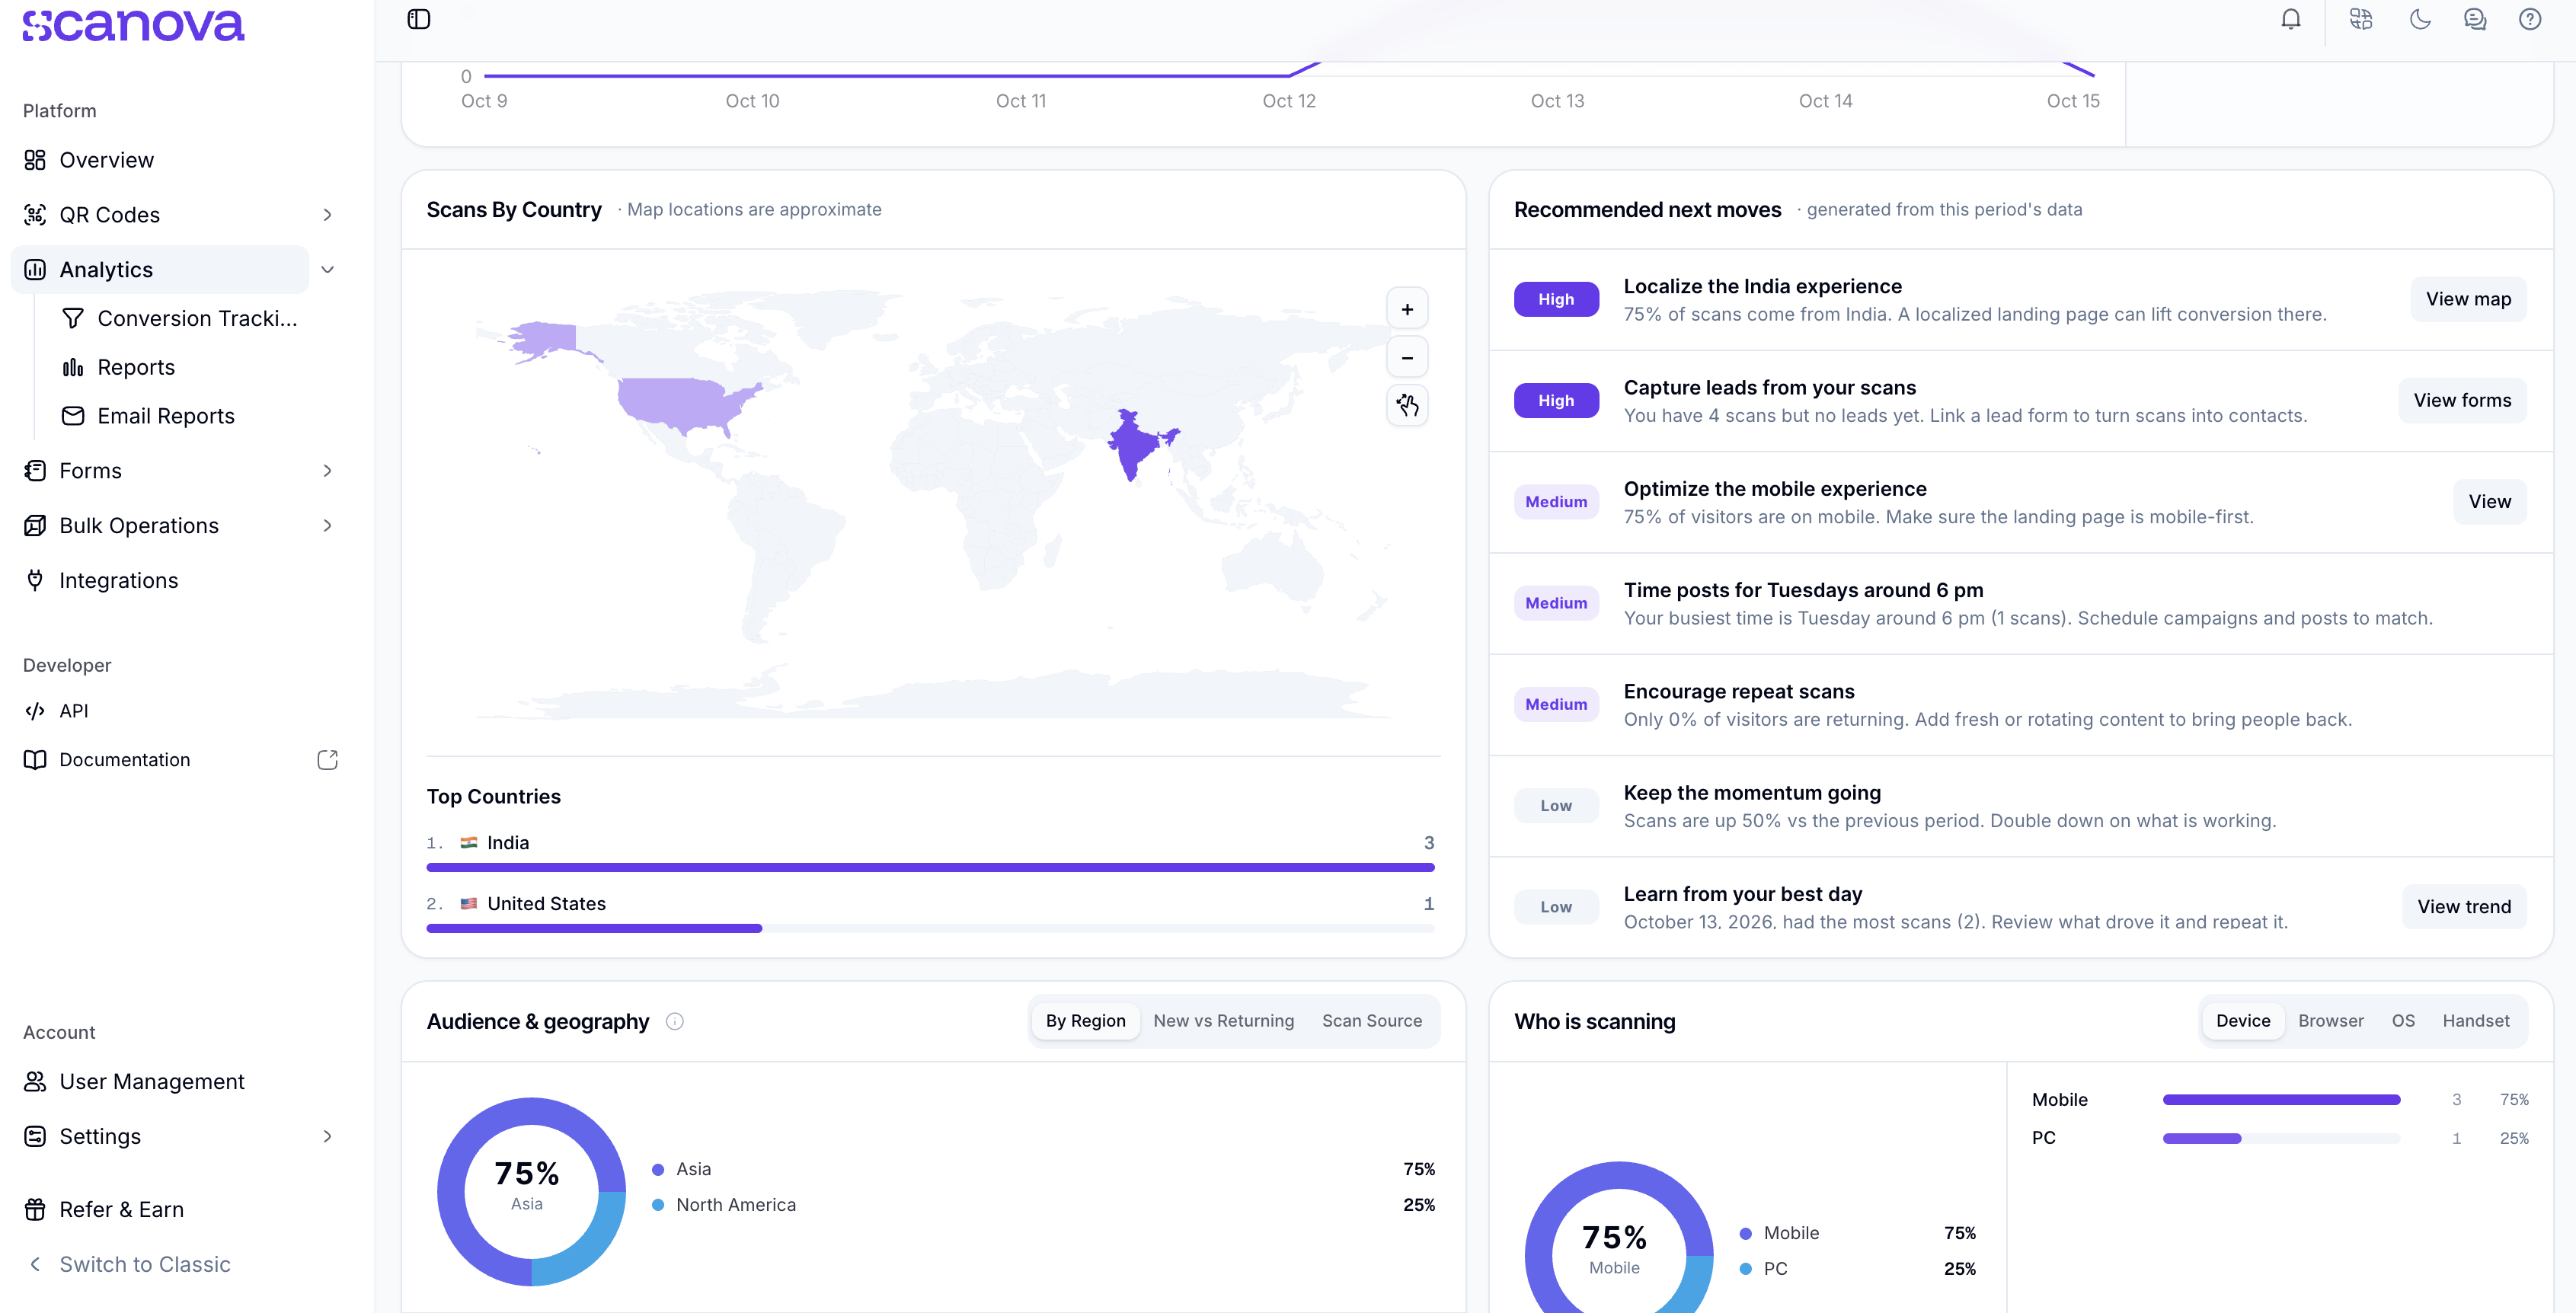
Task: Expand the Forms submenu chevron
Action: [327, 471]
